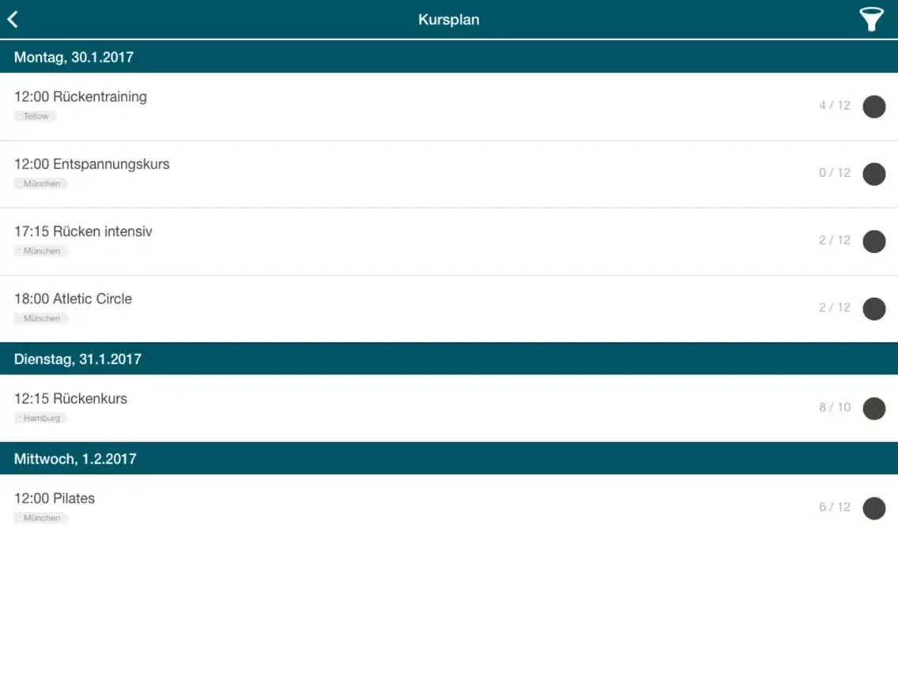The width and height of the screenshot is (898, 673).
Task: Select the Hamburg location tag
Action: point(40,419)
